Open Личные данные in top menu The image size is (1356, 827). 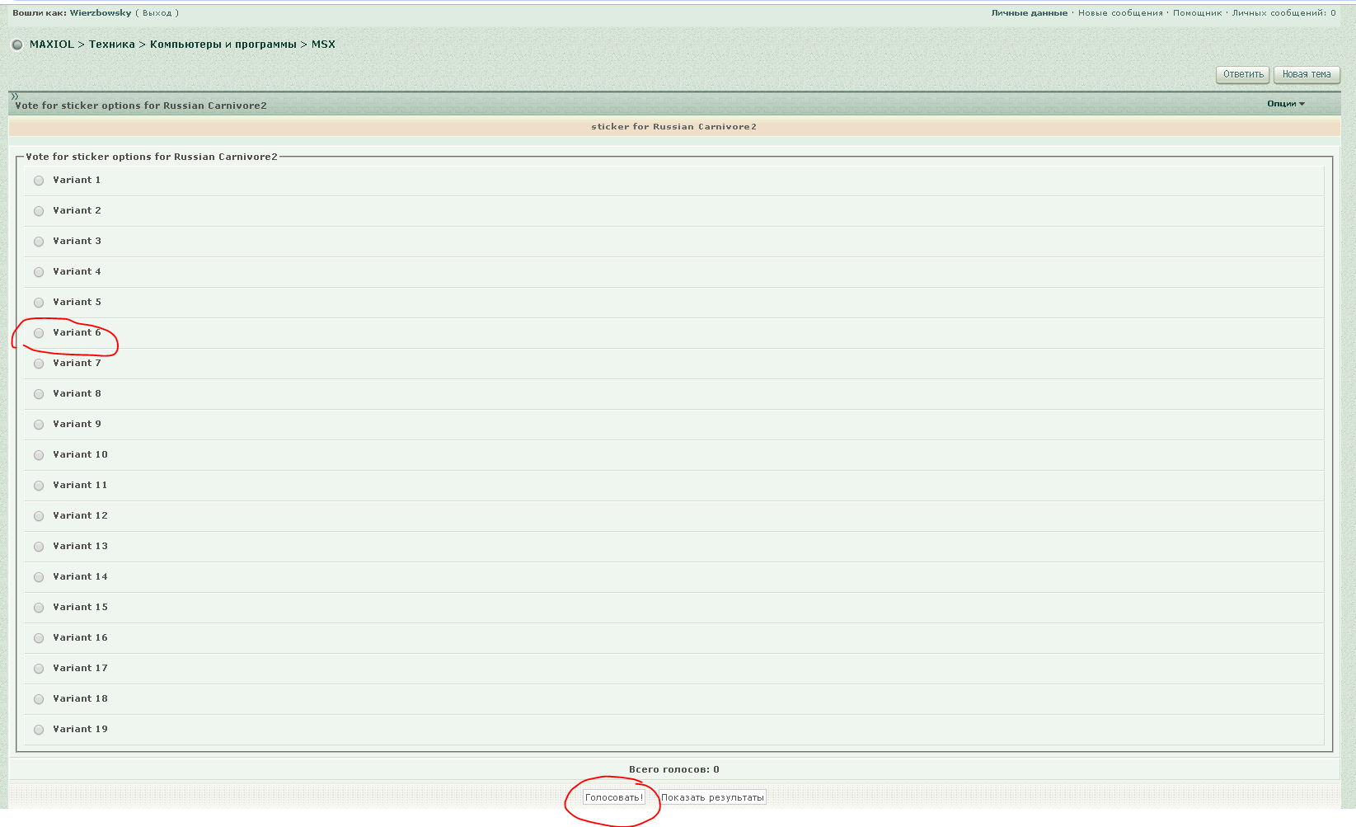point(1029,13)
